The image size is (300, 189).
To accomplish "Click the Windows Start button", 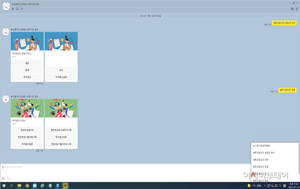I will coord(3,186).
